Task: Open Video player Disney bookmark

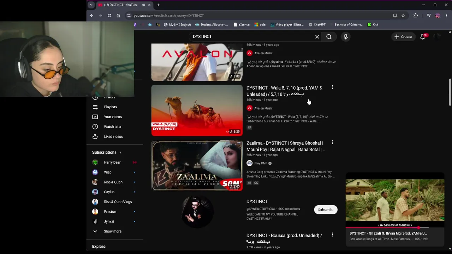Action: pos(287,25)
